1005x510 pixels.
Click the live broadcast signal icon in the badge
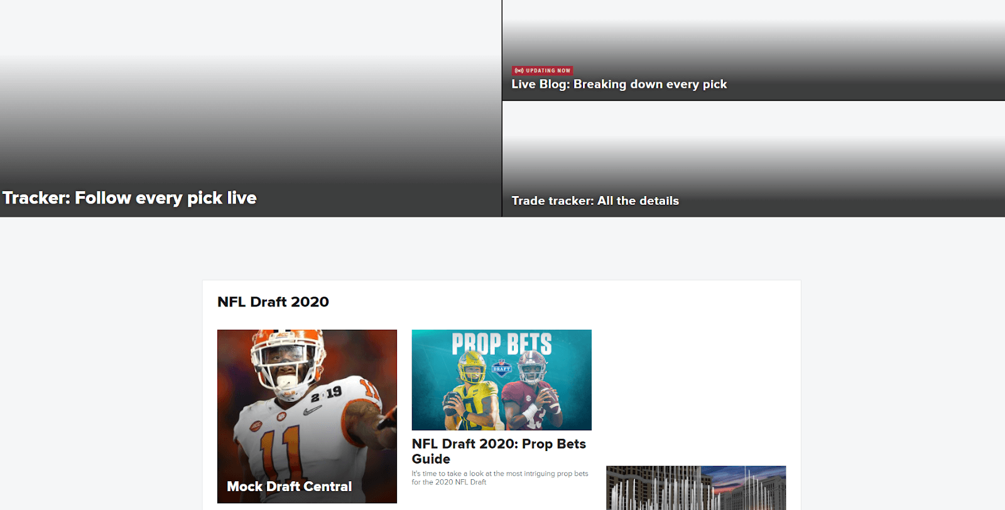click(x=519, y=70)
